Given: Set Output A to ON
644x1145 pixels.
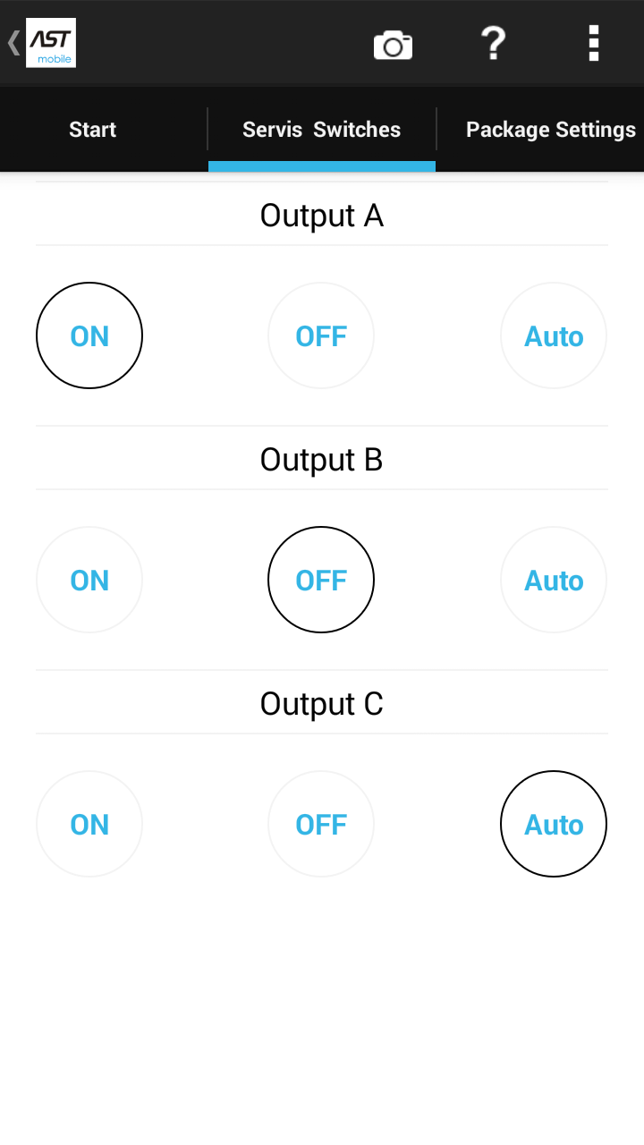Looking at the screenshot, I should [x=89, y=335].
